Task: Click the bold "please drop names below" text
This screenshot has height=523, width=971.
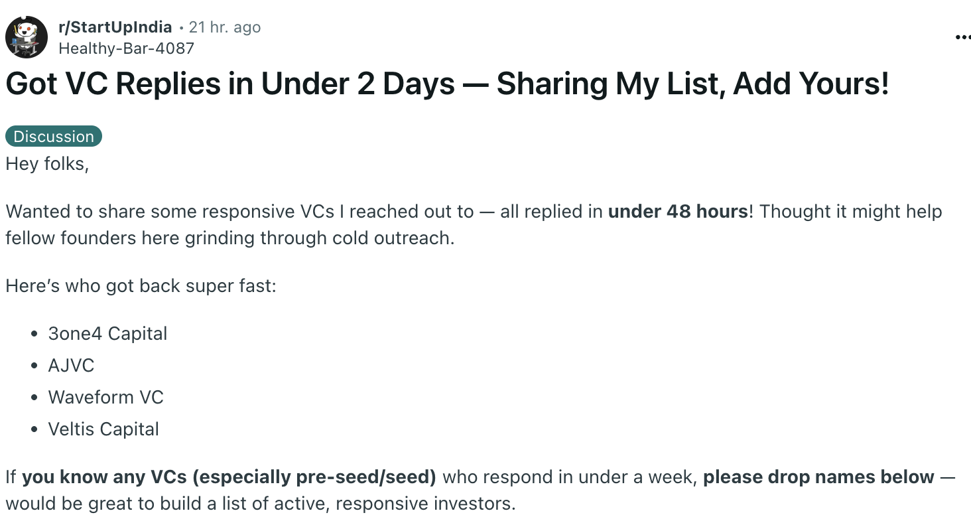Action: tap(818, 477)
